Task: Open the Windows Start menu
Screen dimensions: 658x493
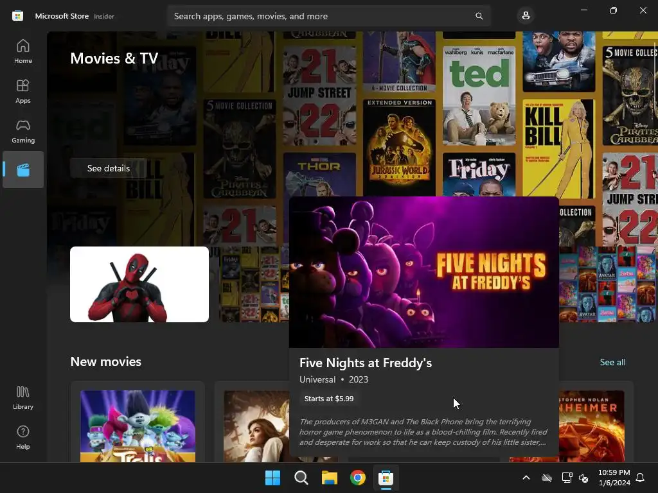Action: point(272,478)
